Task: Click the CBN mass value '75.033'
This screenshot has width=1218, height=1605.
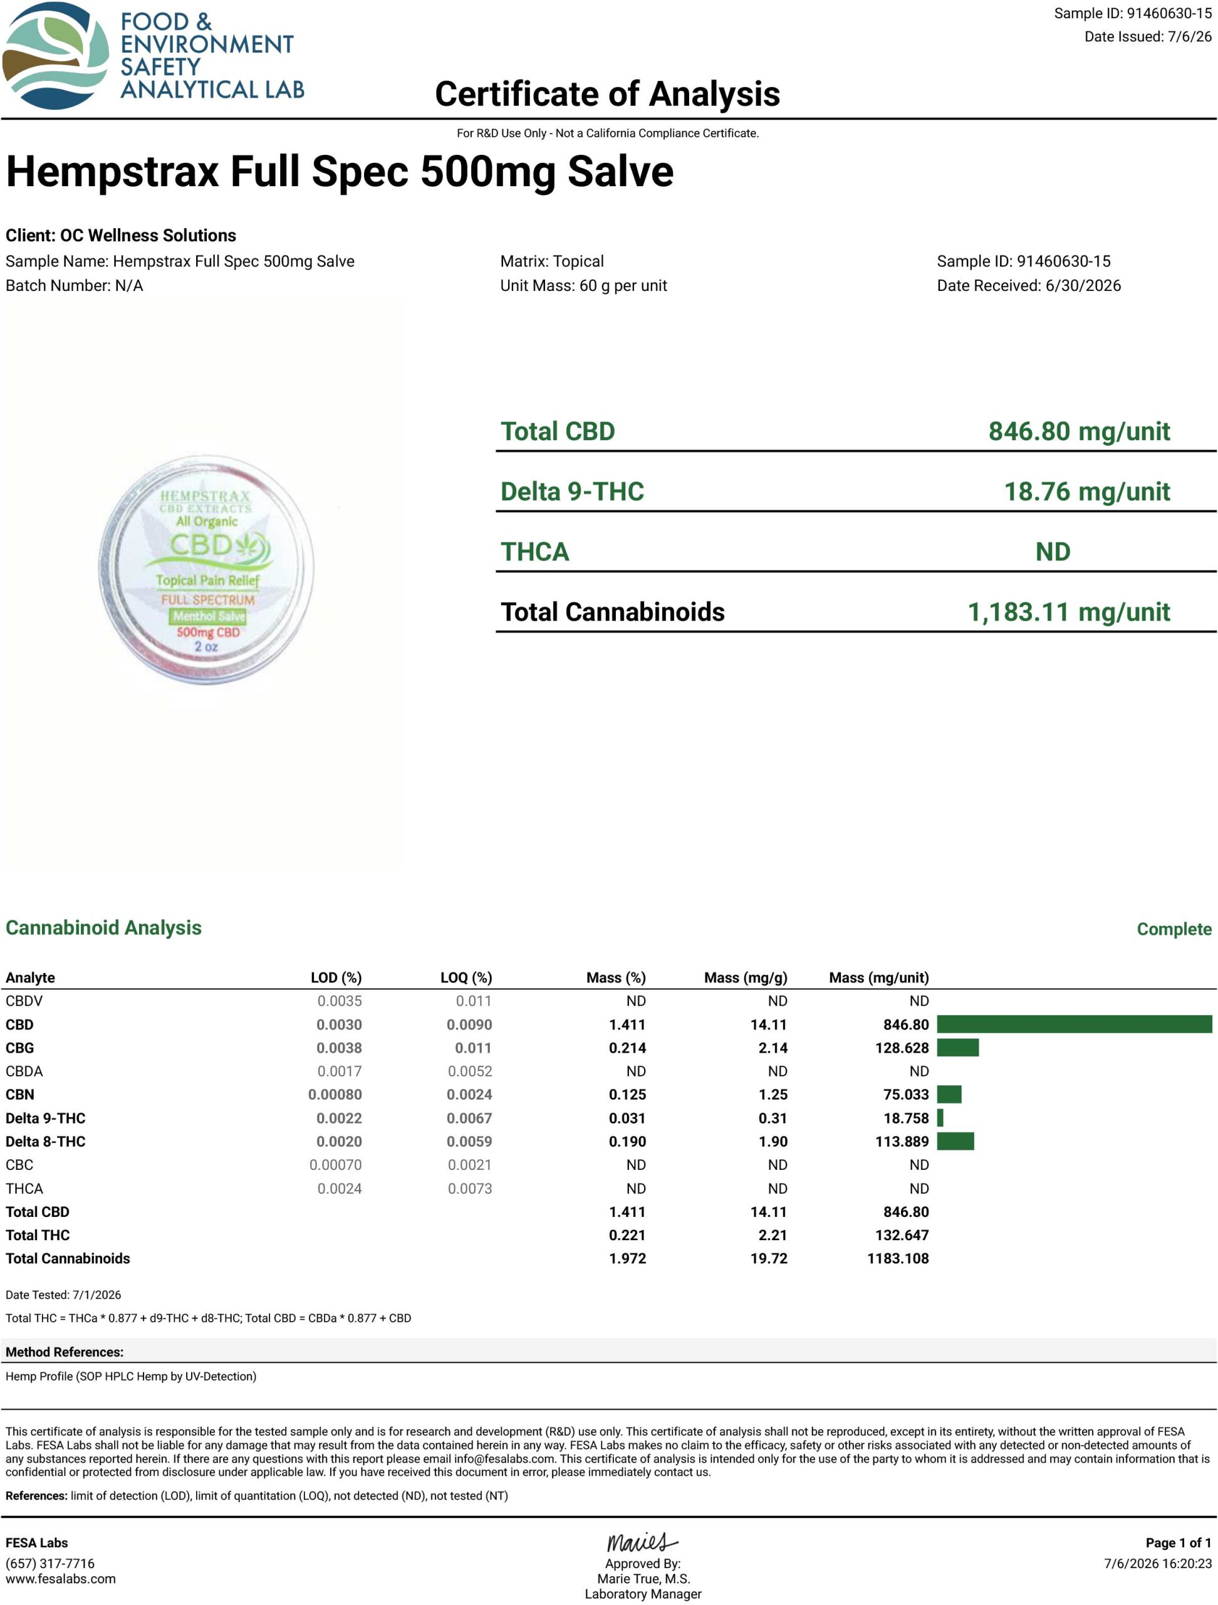Action: point(905,1095)
